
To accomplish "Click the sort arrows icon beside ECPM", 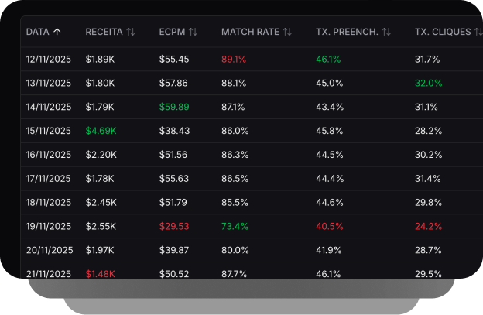I will pyautogui.click(x=193, y=32).
